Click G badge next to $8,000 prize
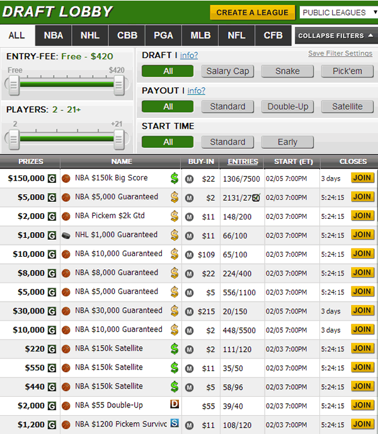The height and width of the screenshot is (434, 378). pyautogui.click(x=52, y=273)
